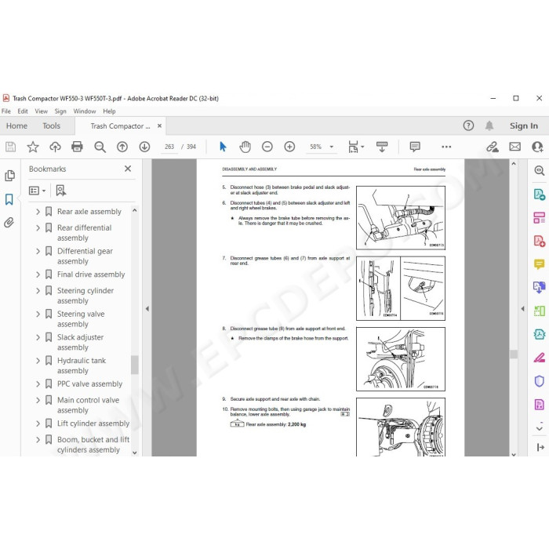Screen dimensions: 549x549
Task: Go to previous page arrow
Action: click(x=122, y=147)
